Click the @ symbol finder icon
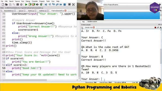The height and width of the screenshot is (91, 162). coord(21,5)
